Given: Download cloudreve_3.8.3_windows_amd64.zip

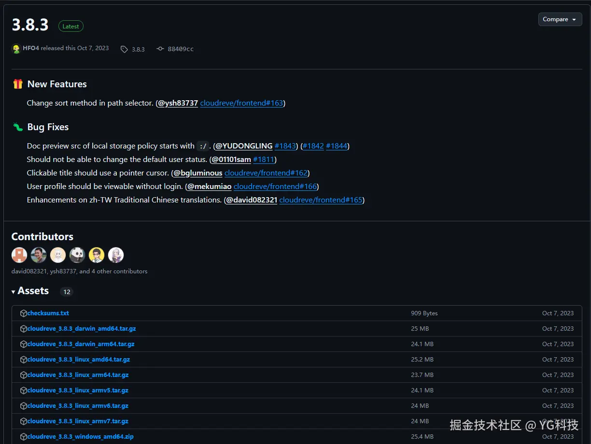Looking at the screenshot, I should click(81, 437).
